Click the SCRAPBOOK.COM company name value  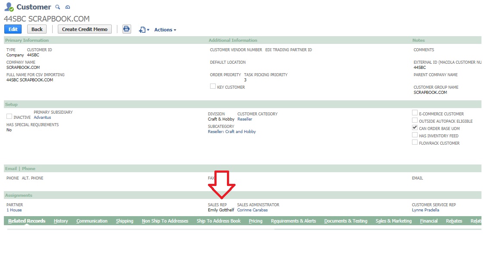23,67
